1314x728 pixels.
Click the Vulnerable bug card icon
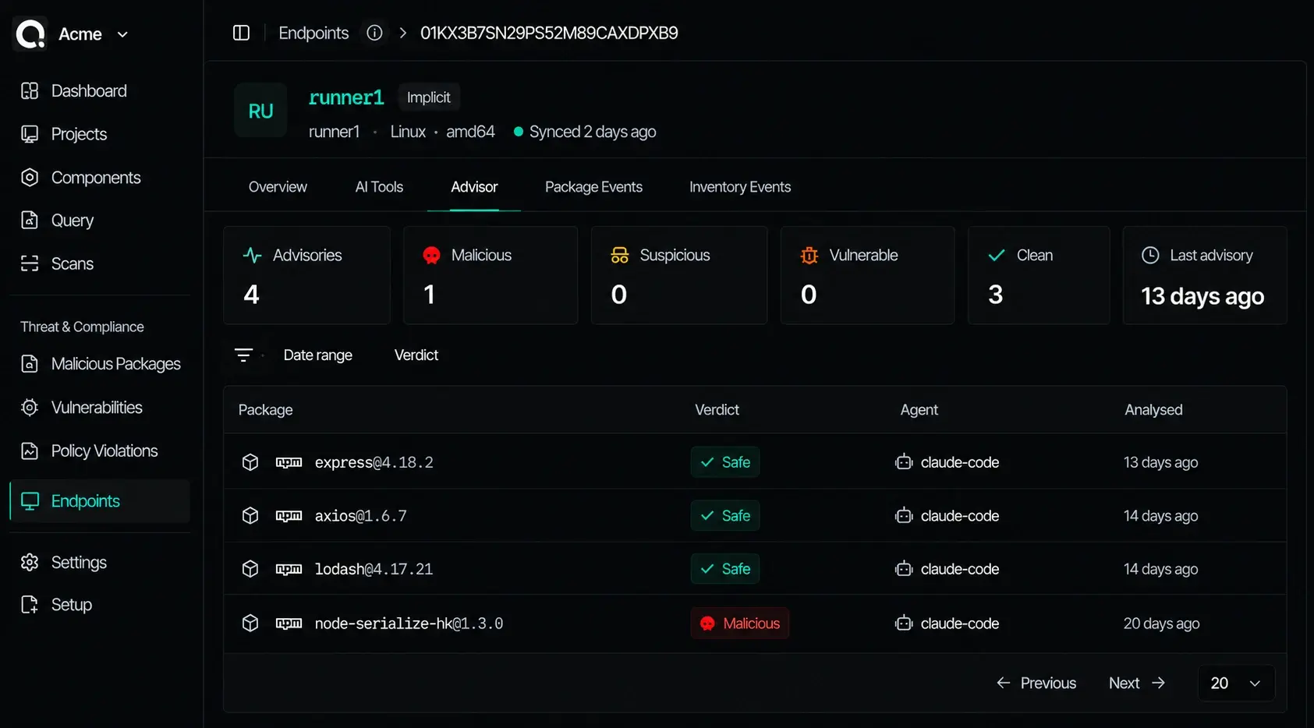tap(809, 256)
